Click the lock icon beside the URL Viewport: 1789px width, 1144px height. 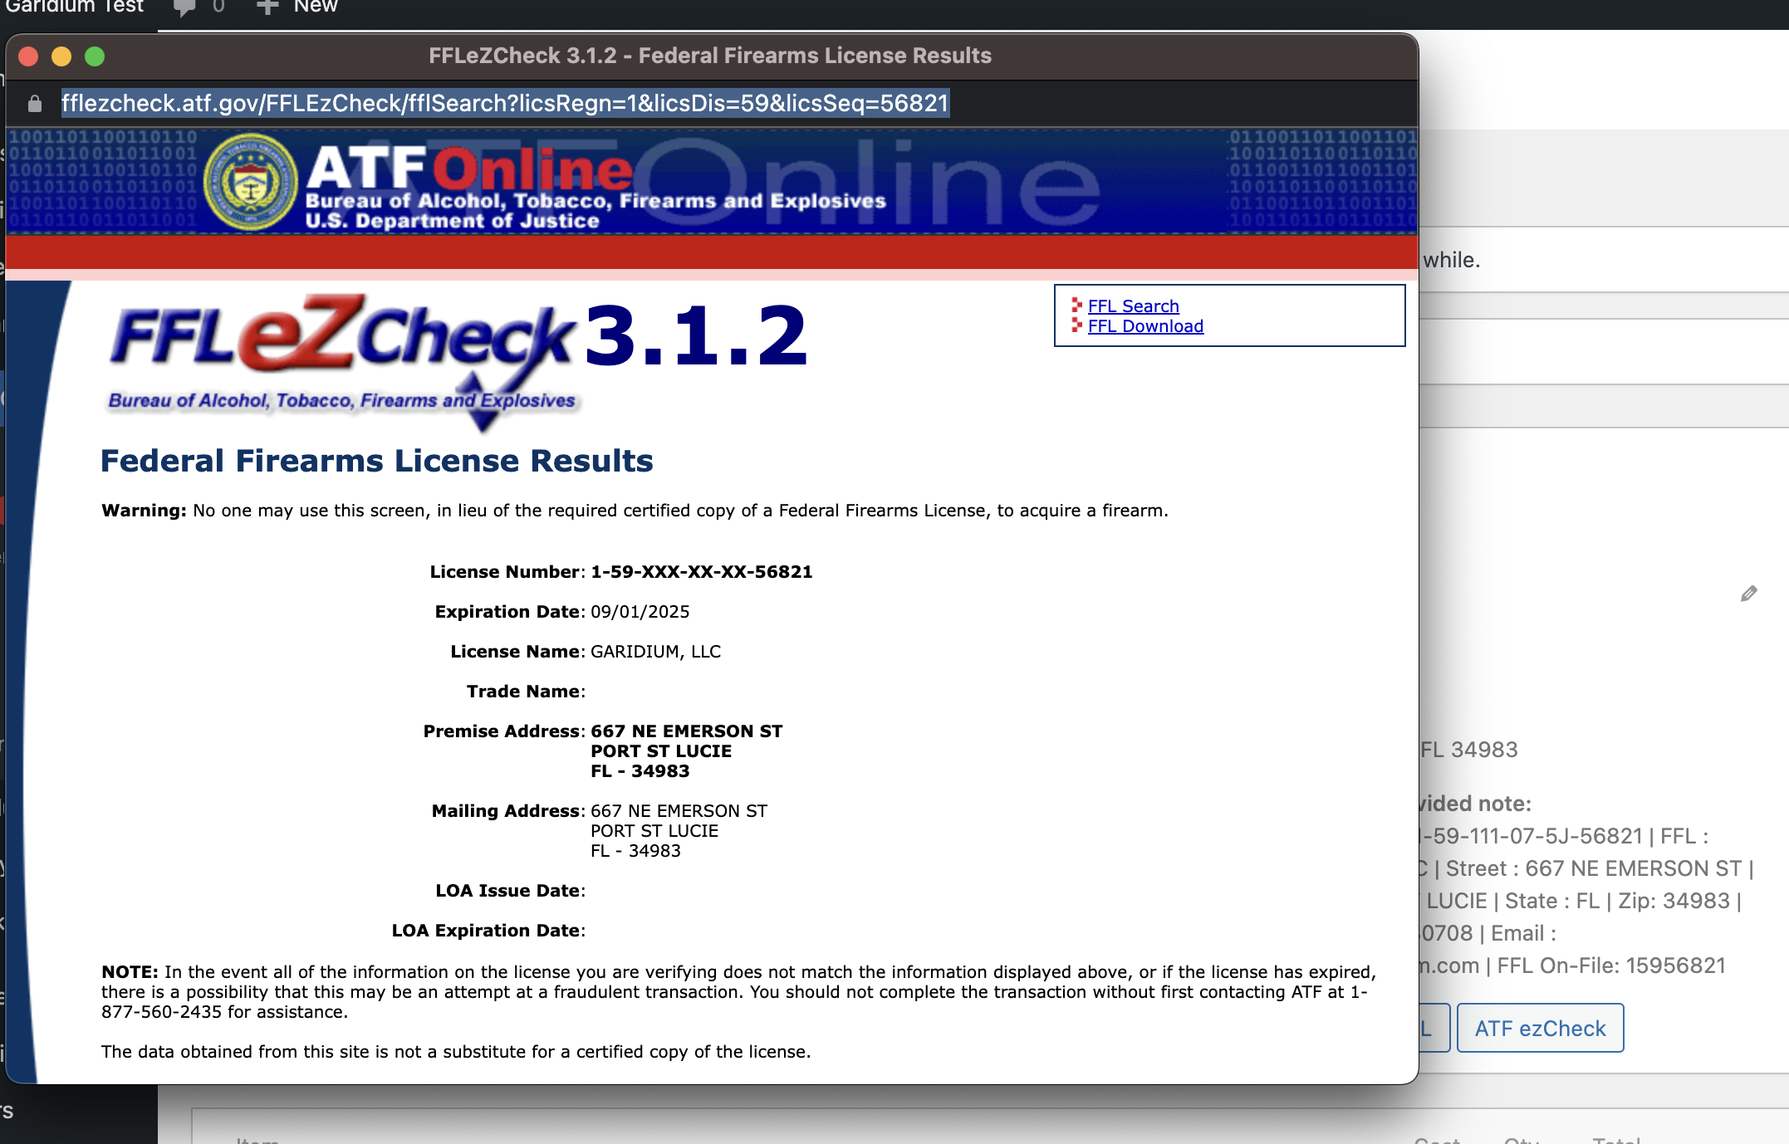(x=34, y=104)
